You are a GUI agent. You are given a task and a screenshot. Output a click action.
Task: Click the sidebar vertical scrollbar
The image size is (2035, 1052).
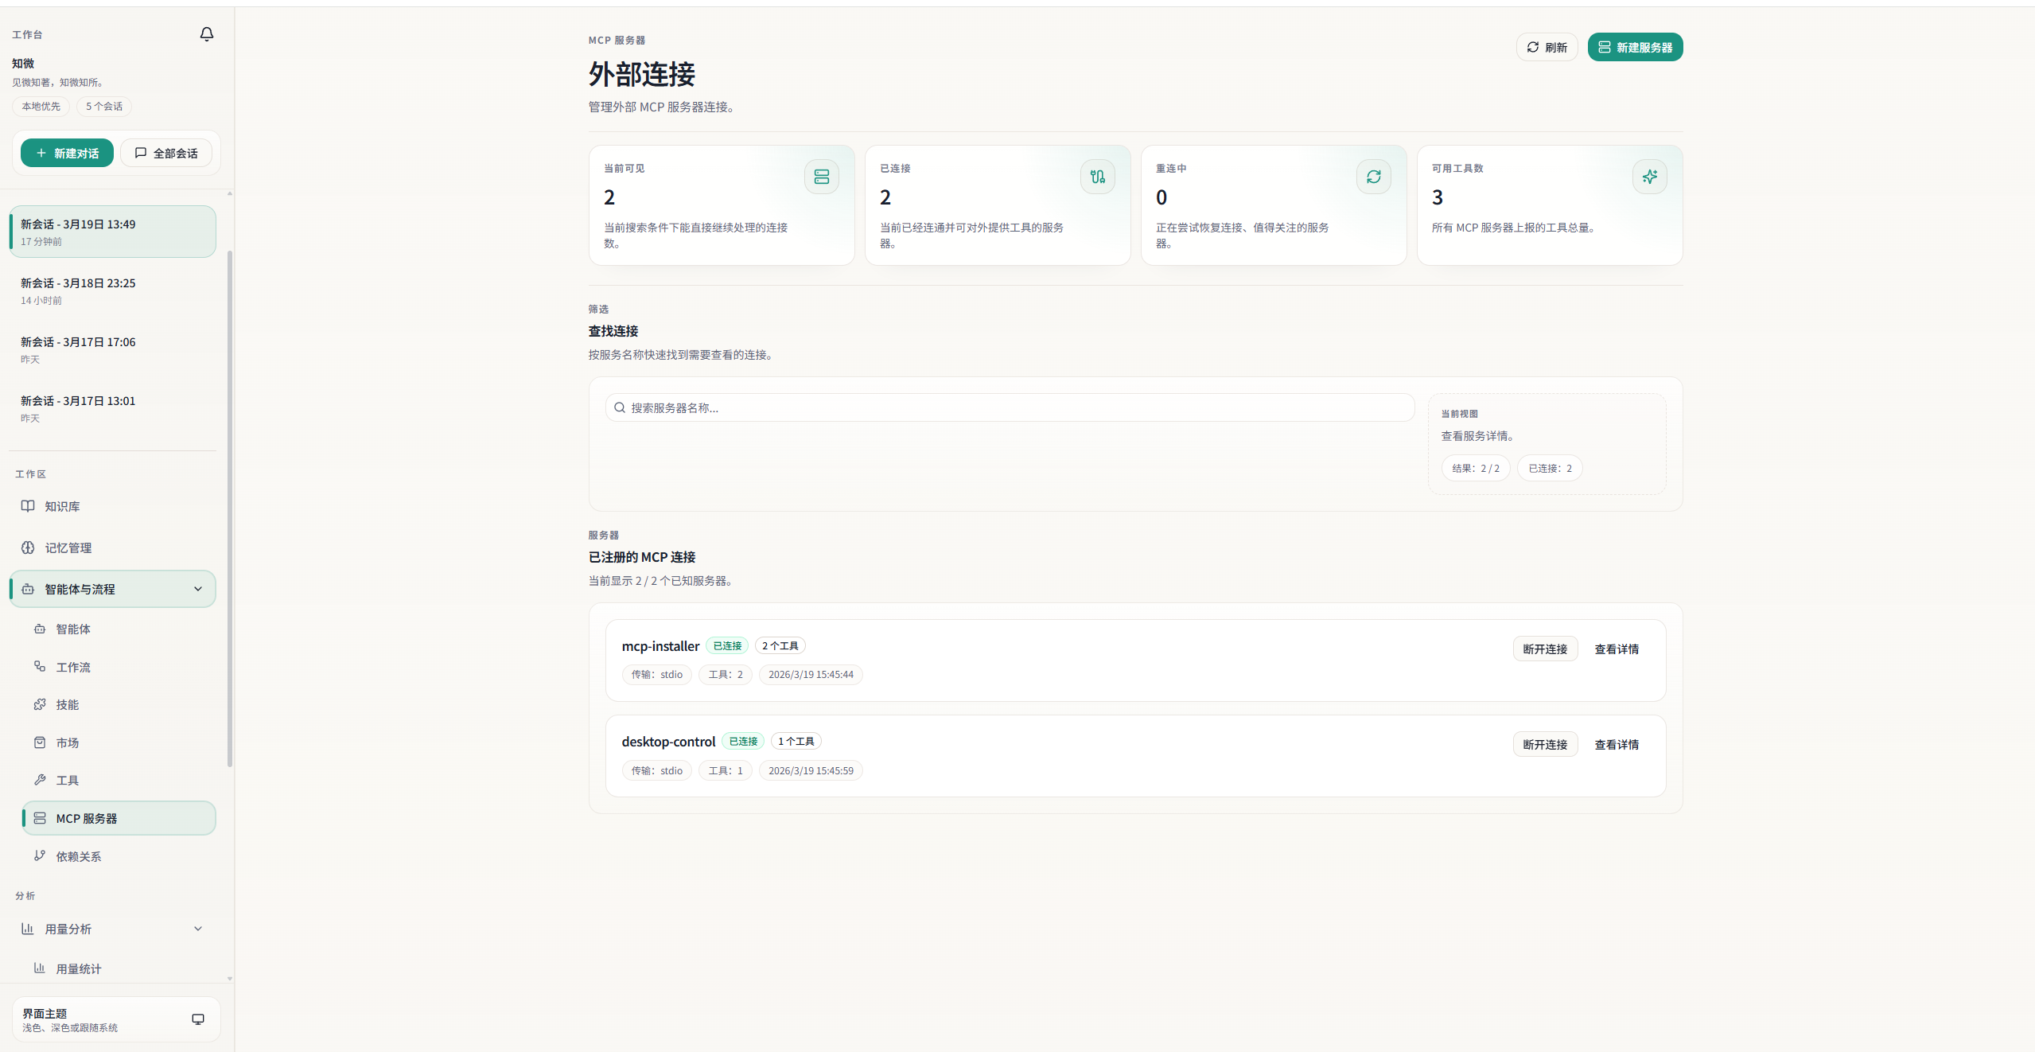[230, 509]
